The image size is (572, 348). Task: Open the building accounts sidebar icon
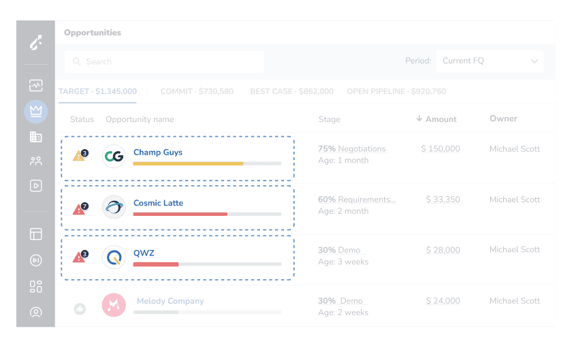pyautogui.click(x=35, y=137)
